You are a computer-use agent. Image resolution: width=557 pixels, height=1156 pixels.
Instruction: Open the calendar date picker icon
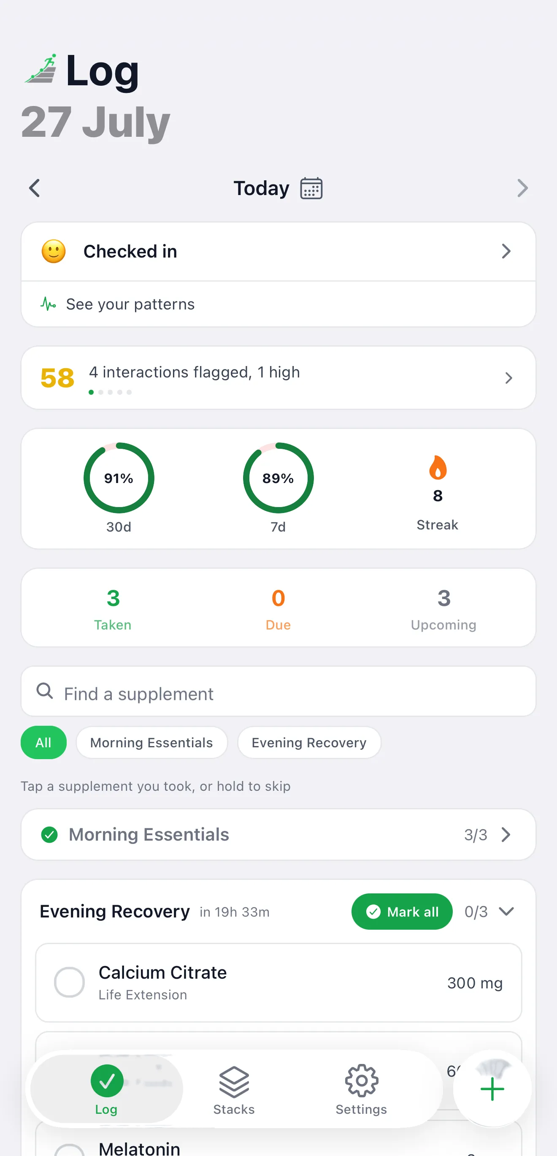click(311, 188)
